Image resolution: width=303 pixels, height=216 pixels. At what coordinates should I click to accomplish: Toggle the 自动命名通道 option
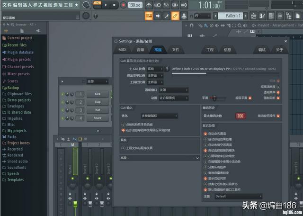coord(205,134)
